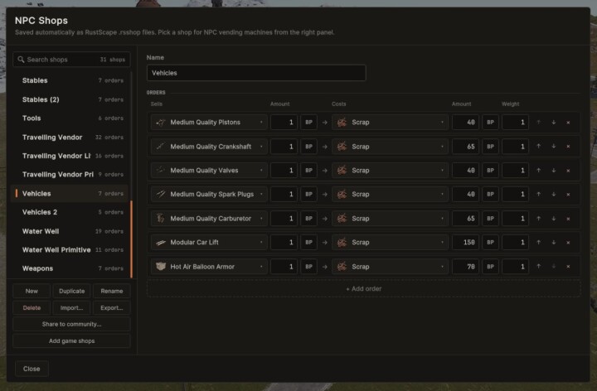Click Share to community button
This screenshot has width=597, height=391.
pyautogui.click(x=71, y=325)
